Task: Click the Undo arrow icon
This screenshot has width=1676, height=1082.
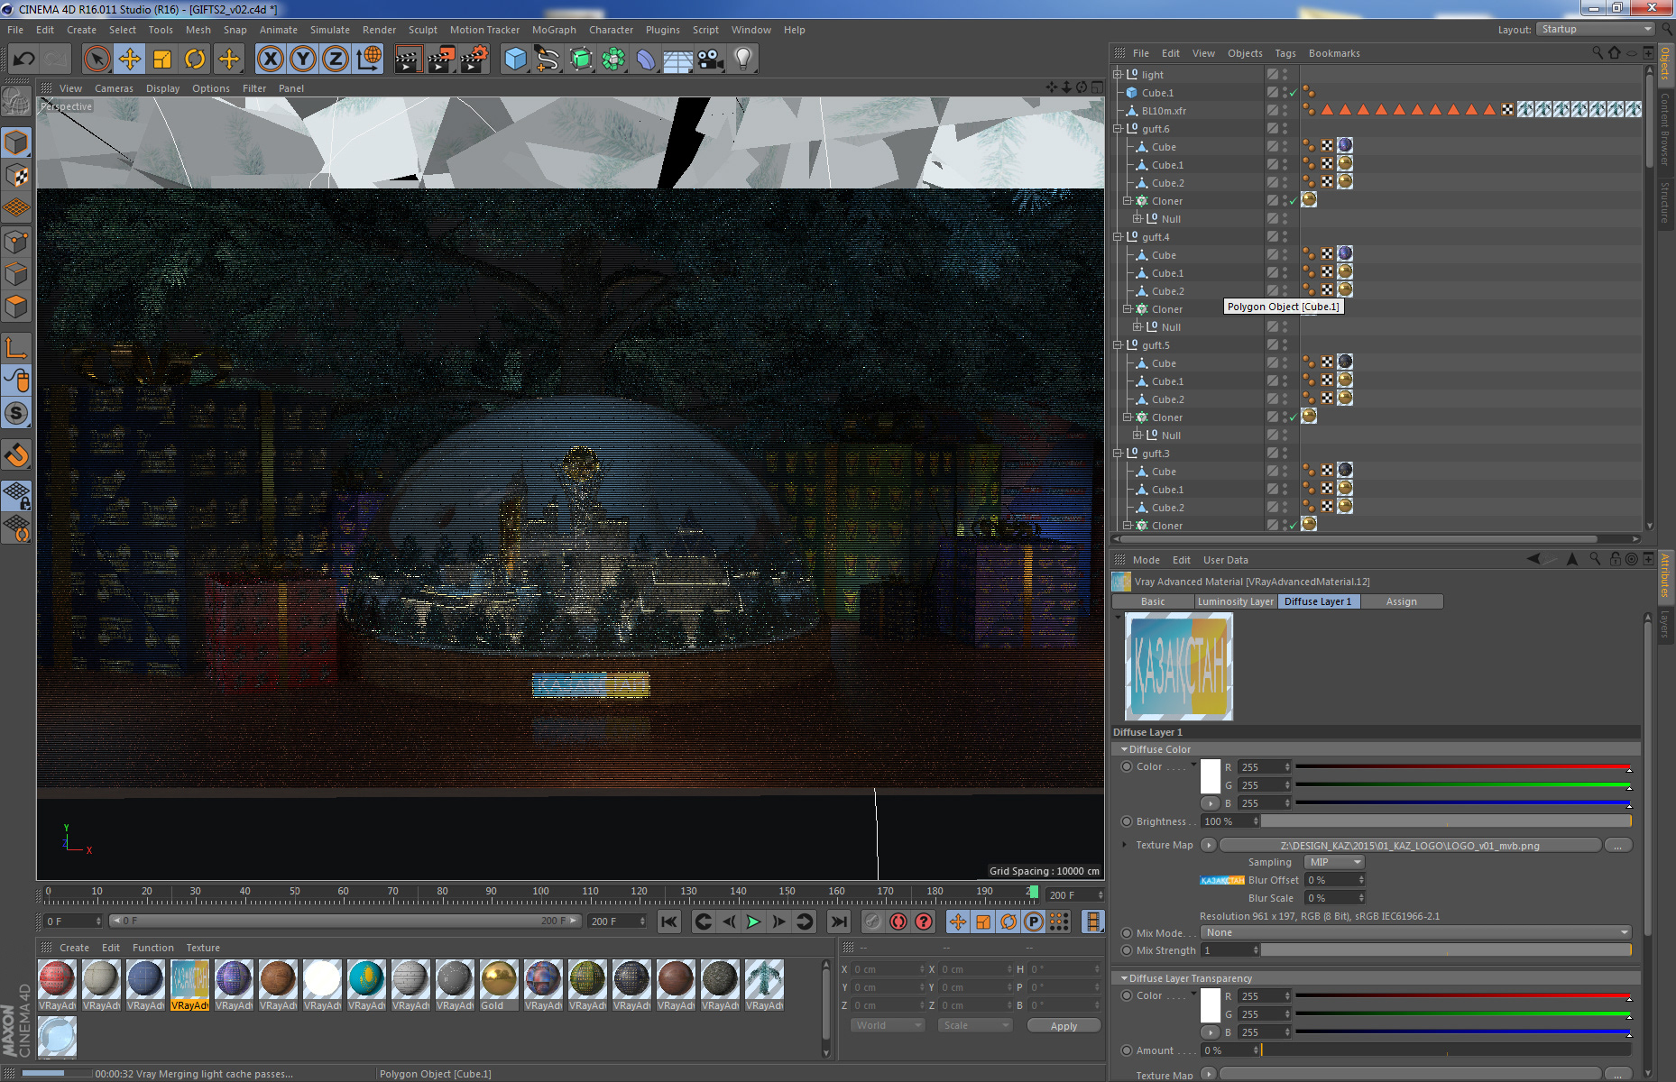Action: (x=24, y=60)
